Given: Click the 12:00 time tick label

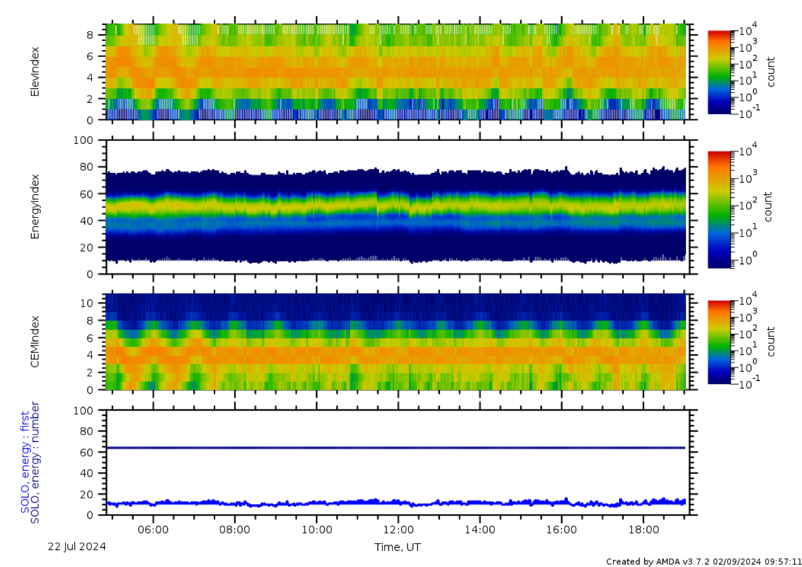Looking at the screenshot, I should [399, 530].
